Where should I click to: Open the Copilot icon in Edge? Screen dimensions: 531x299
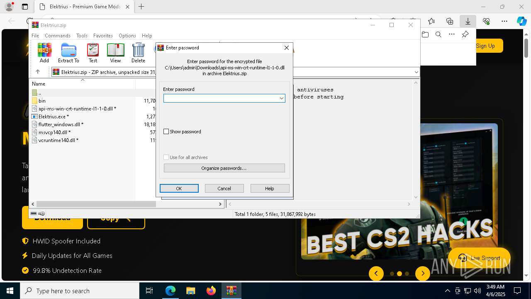tap(521, 21)
